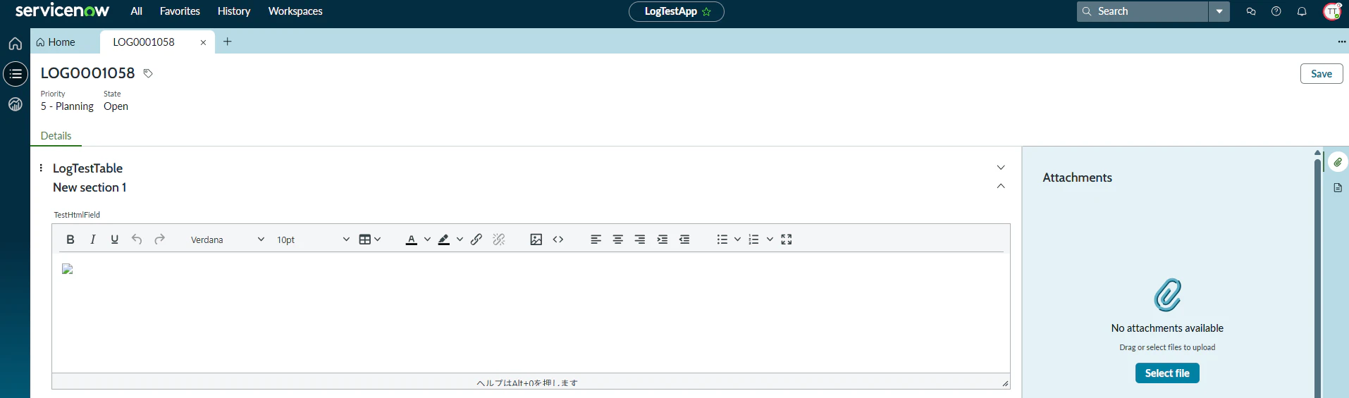Image resolution: width=1349 pixels, height=398 pixels.
Task: Switch to the Home tab
Action: click(56, 42)
